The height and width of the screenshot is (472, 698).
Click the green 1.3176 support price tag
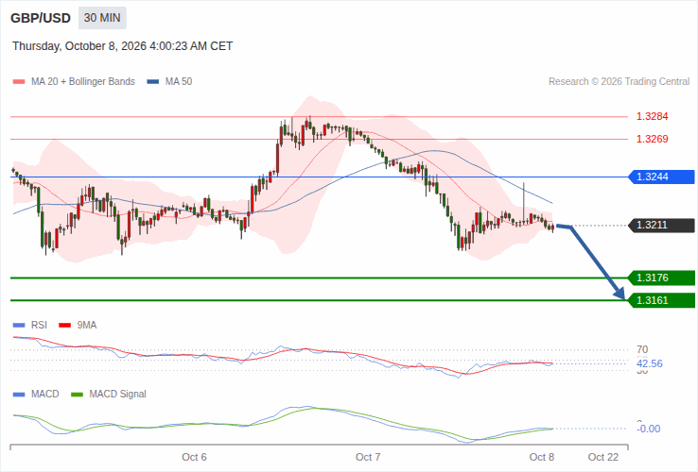(661, 278)
